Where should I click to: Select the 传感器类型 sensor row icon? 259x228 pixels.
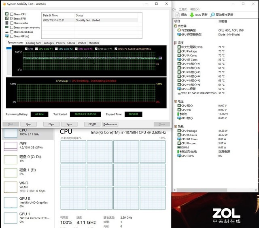(179, 30)
